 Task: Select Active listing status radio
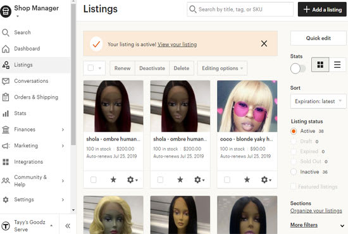tap(294, 131)
